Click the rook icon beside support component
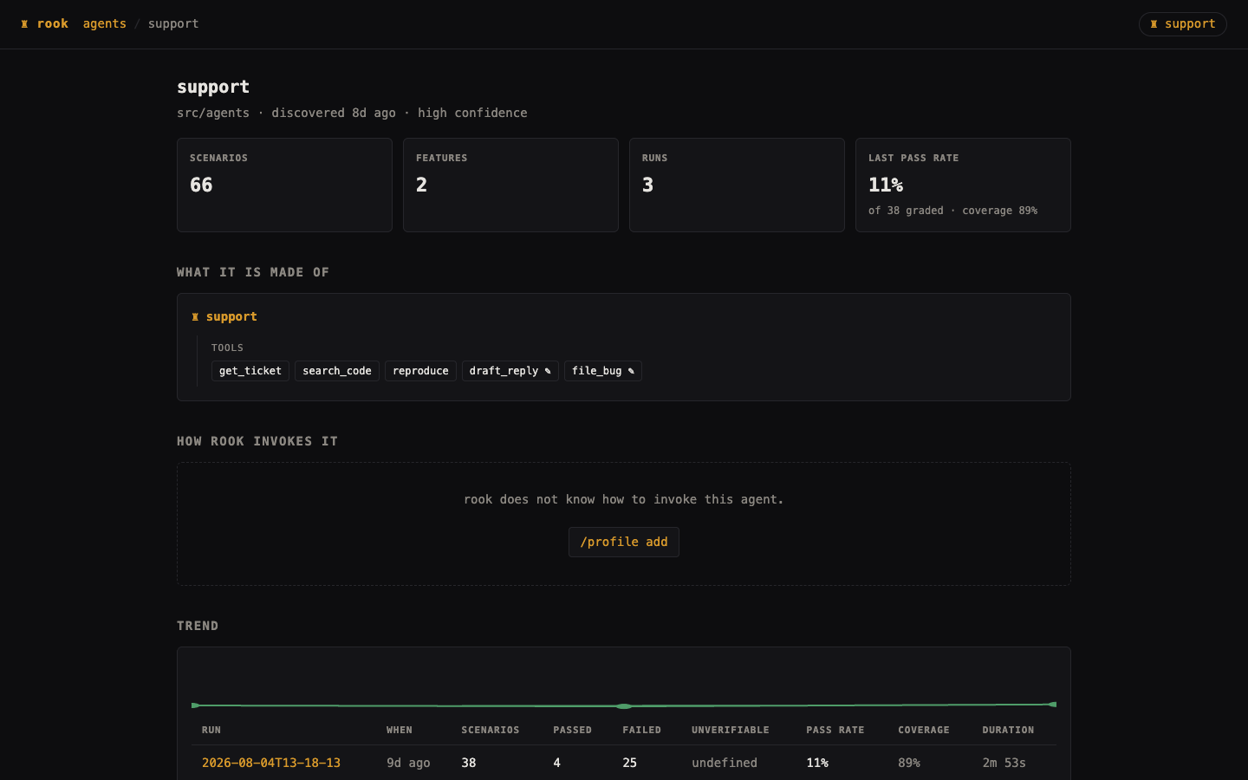This screenshot has height=780, width=1248. tap(195, 317)
